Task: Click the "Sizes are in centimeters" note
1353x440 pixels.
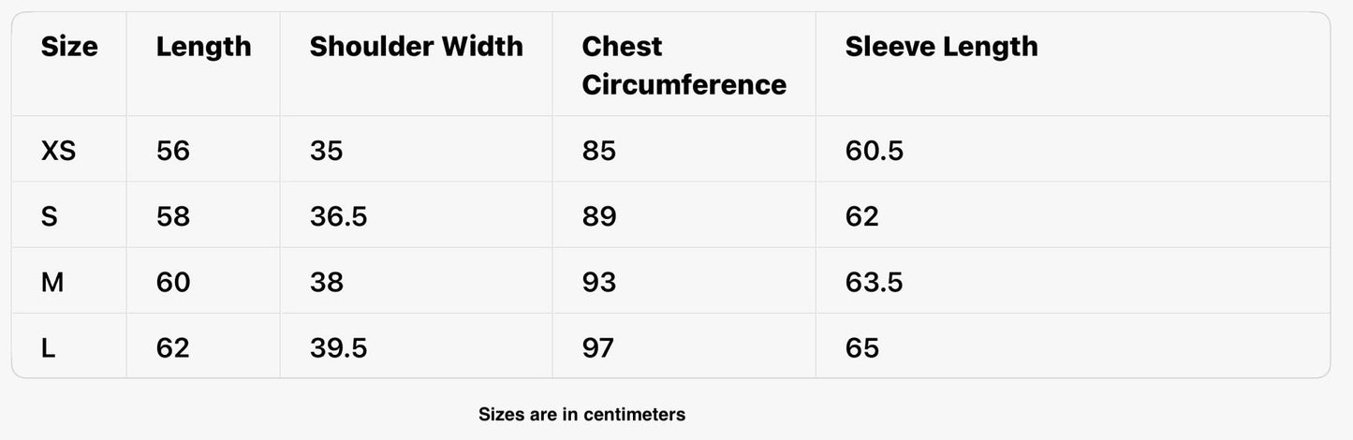Action: tap(581, 414)
